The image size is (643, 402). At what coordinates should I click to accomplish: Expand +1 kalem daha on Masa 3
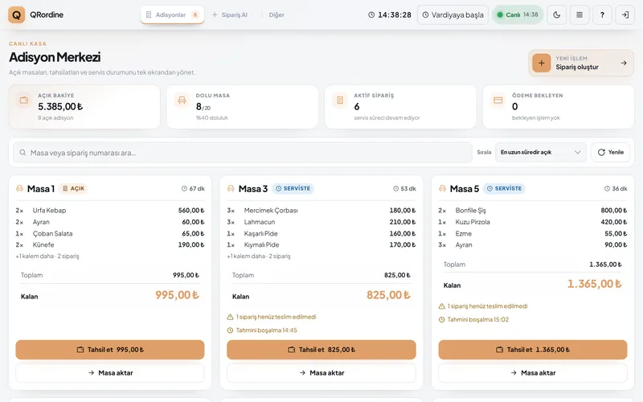pyautogui.click(x=259, y=256)
